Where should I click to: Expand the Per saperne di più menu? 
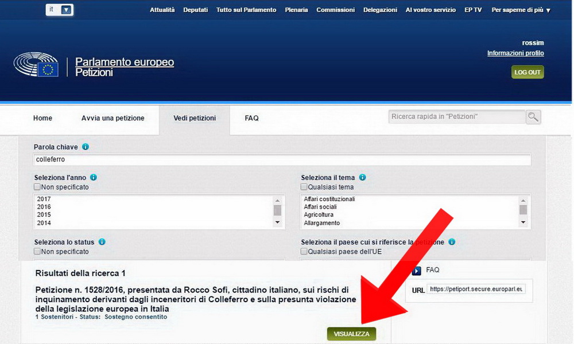pyautogui.click(x=521, y=10)
